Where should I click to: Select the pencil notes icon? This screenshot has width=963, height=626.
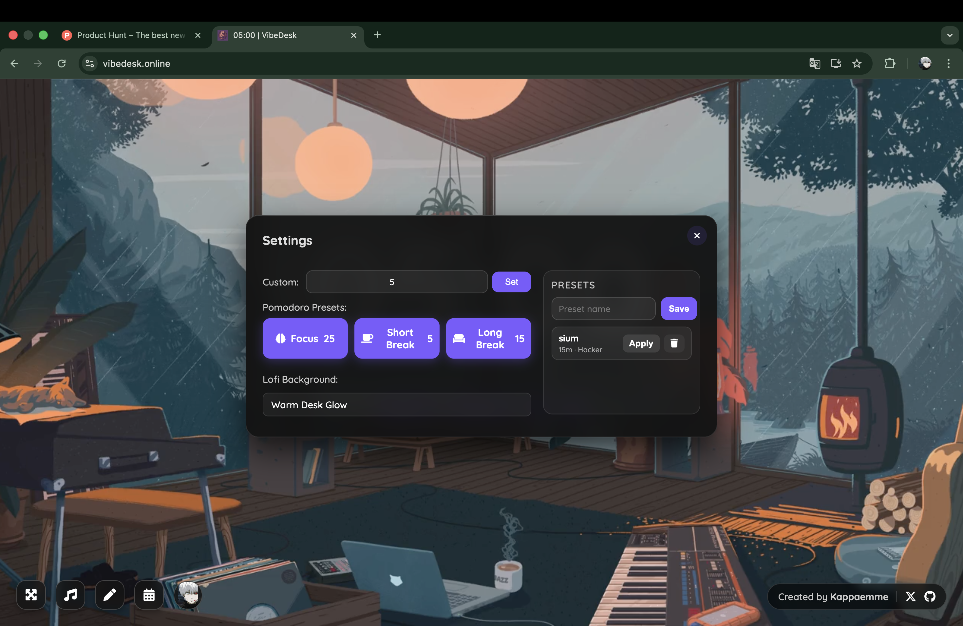coord(109,595)
